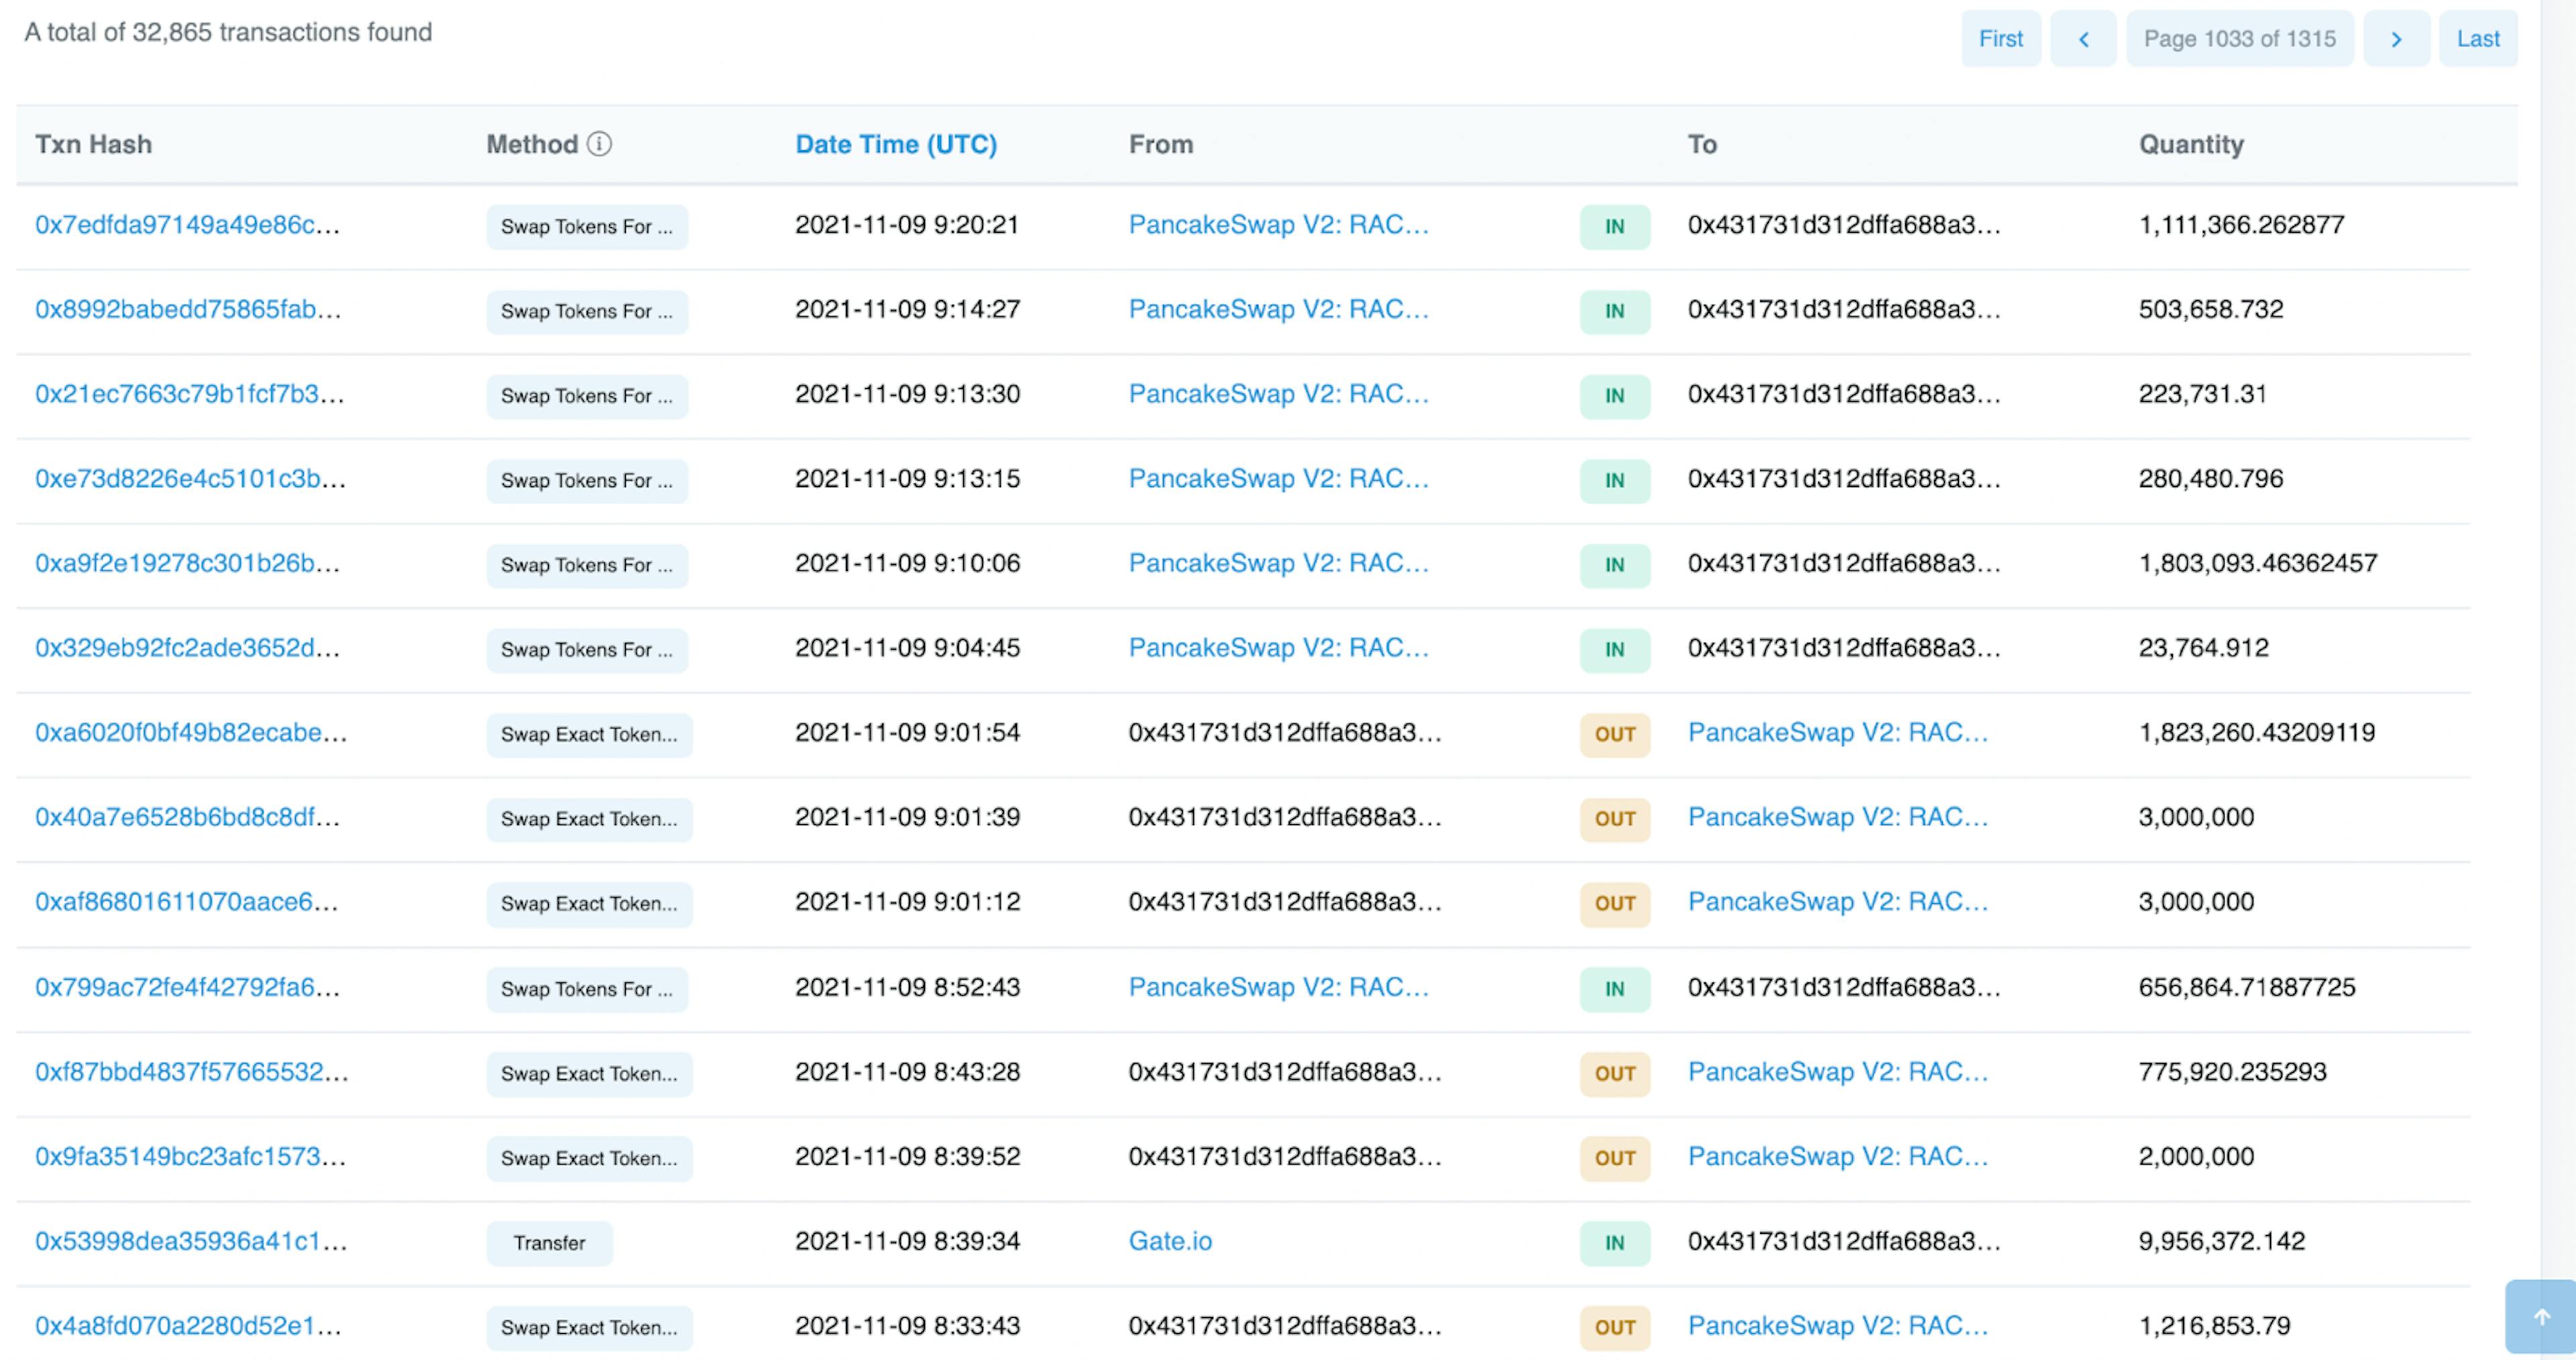2576x1360 pixels.
Task: Toggle Date Time (UTC) column format
Action: [896, 144]
